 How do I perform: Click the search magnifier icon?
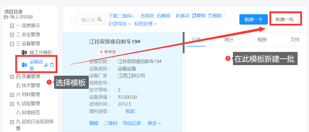pos(100,20)
